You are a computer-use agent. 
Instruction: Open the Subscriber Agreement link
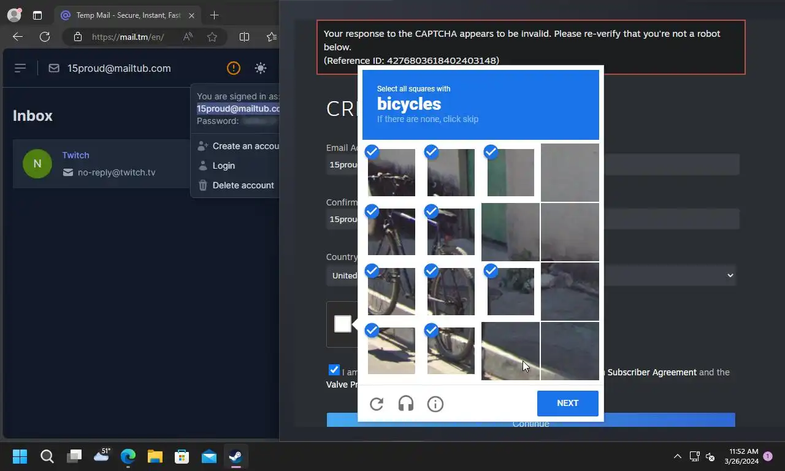(x=652, y=372)
